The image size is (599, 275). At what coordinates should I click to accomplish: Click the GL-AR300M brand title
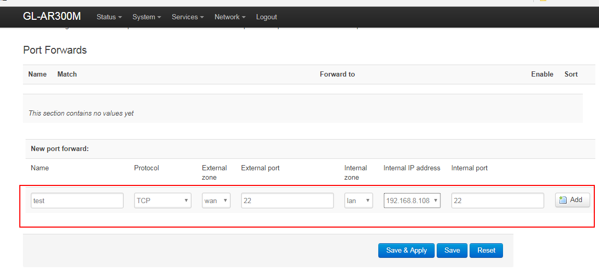click(x=52, y=17)
